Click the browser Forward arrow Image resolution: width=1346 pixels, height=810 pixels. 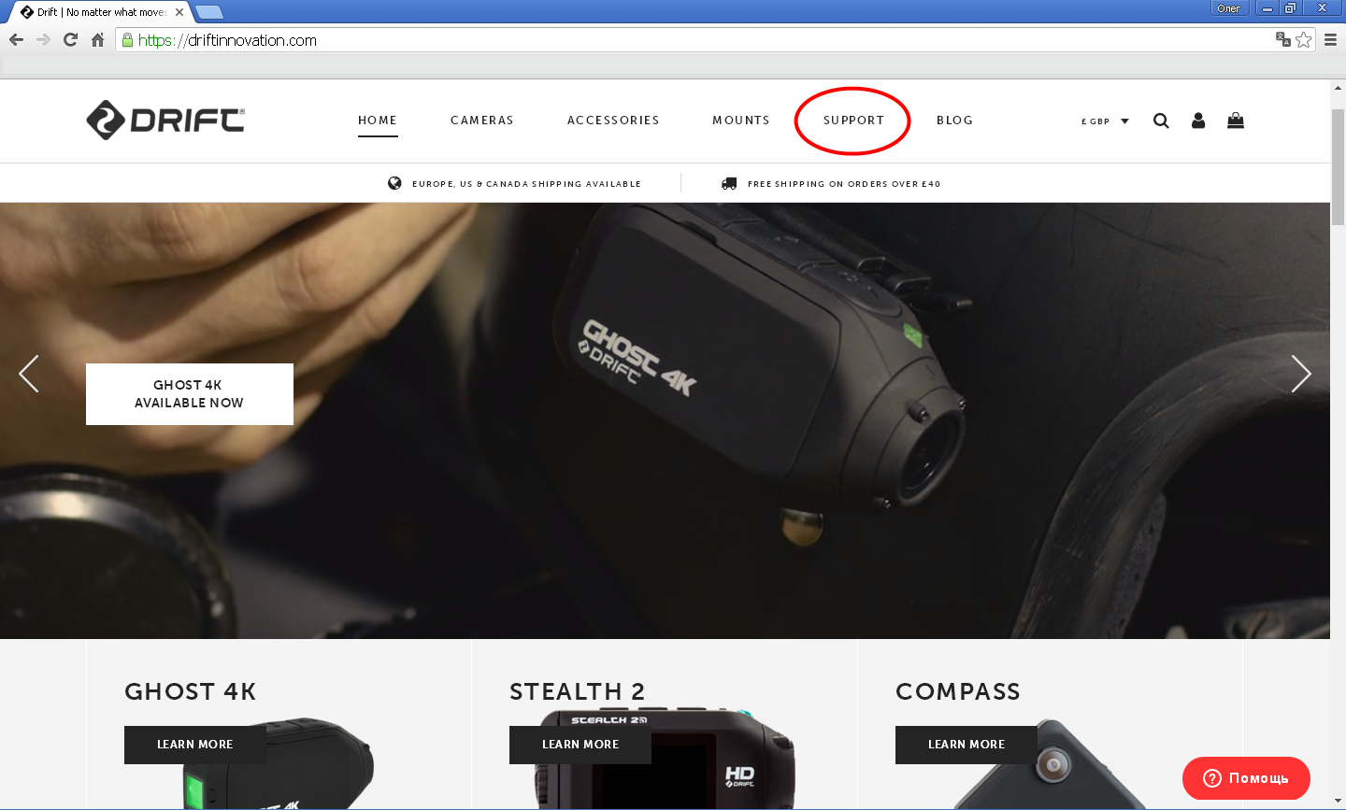(x=43, y=40)
